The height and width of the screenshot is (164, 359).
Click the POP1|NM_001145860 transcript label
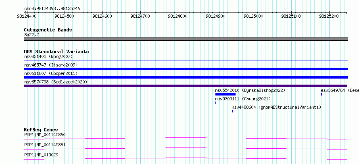45,135
